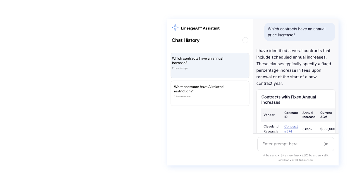Click the keyboard shortcuts hint text
Viewport: 351px width, 183px height.
point(295,158)
